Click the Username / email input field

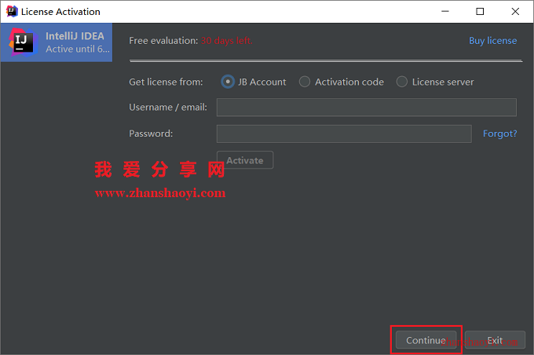coord(367,108)
